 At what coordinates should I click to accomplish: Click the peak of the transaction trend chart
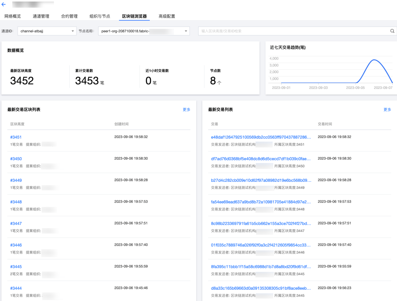pos(374,60)
